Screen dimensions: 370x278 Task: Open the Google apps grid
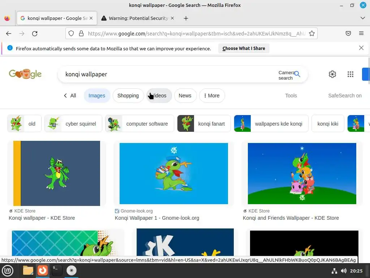pyautogui.click(x=350, y=74)
